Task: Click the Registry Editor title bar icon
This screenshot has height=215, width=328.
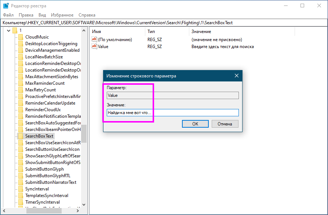Action: (x=6, y=6)
